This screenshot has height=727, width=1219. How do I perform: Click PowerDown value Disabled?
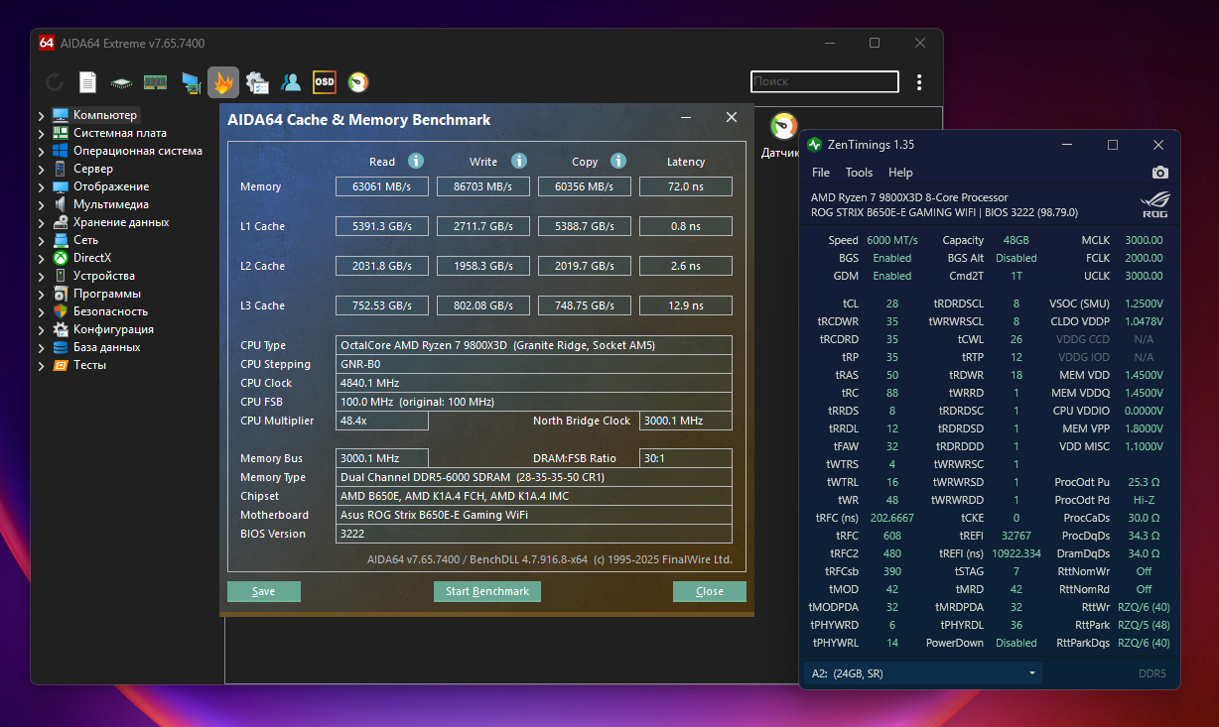[1016, 643]
